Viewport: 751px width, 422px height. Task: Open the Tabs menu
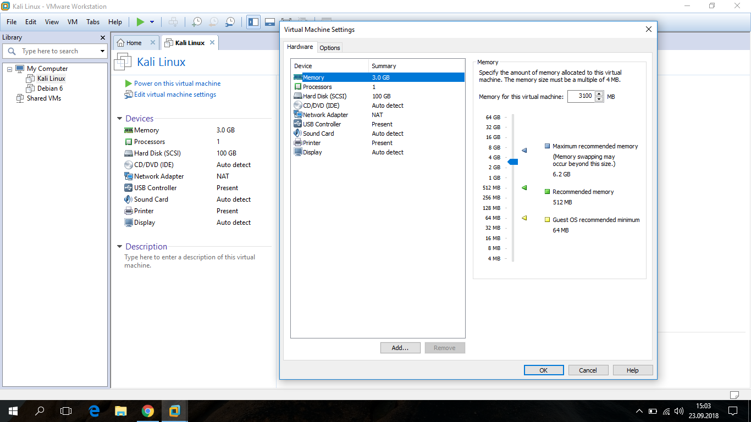tap(93, 22)
